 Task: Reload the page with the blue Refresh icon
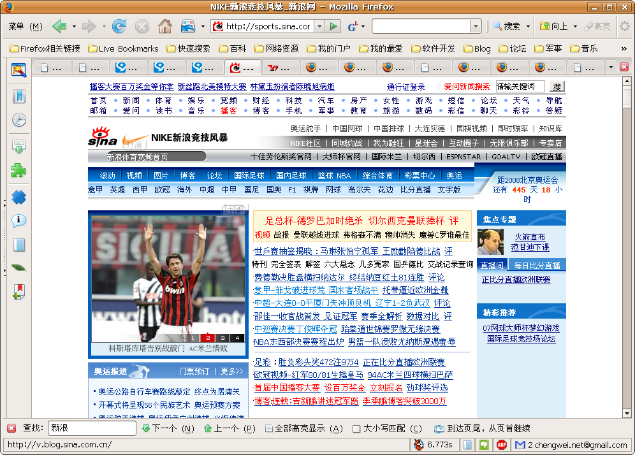tap(119, 27)
